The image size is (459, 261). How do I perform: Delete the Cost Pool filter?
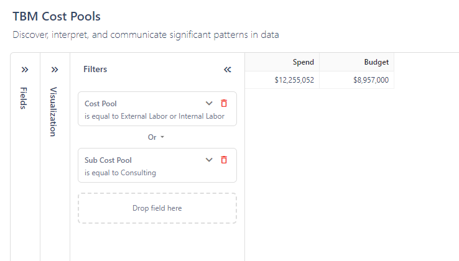224,103
